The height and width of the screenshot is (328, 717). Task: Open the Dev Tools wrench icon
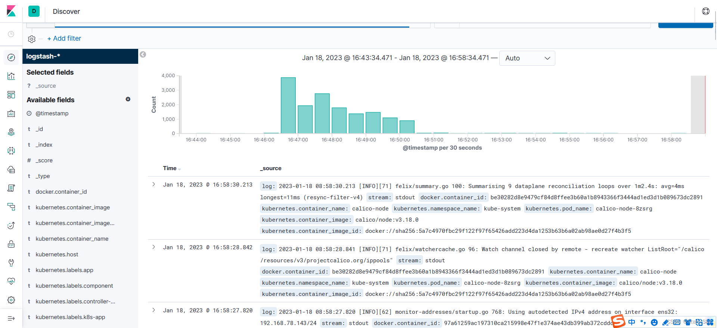(11, 263)
